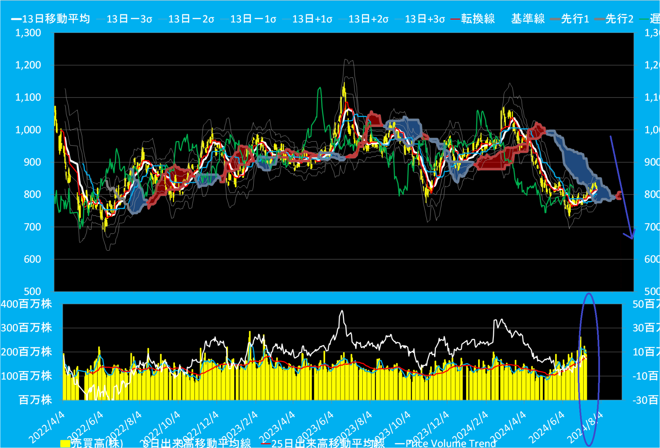Click the 2022/6/4 date label
This screenshot has width=660, height=448.
tap(85, 427)
